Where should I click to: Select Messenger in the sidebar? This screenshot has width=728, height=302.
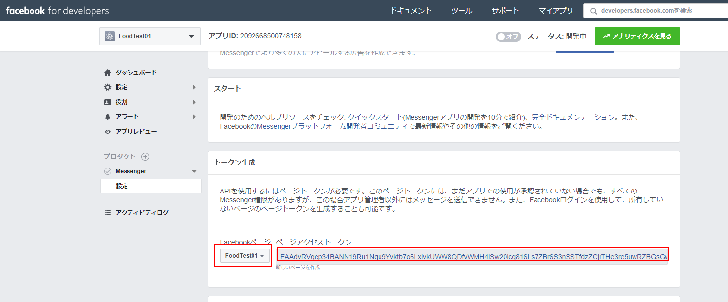pyautogui.click(x=131, y=171)
